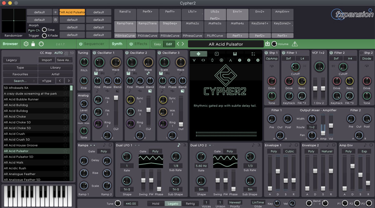Click the V shaped icon in visualizer row
Image resolution: width=375 pixels, height=208 pixels.
[x=194, y=60]
